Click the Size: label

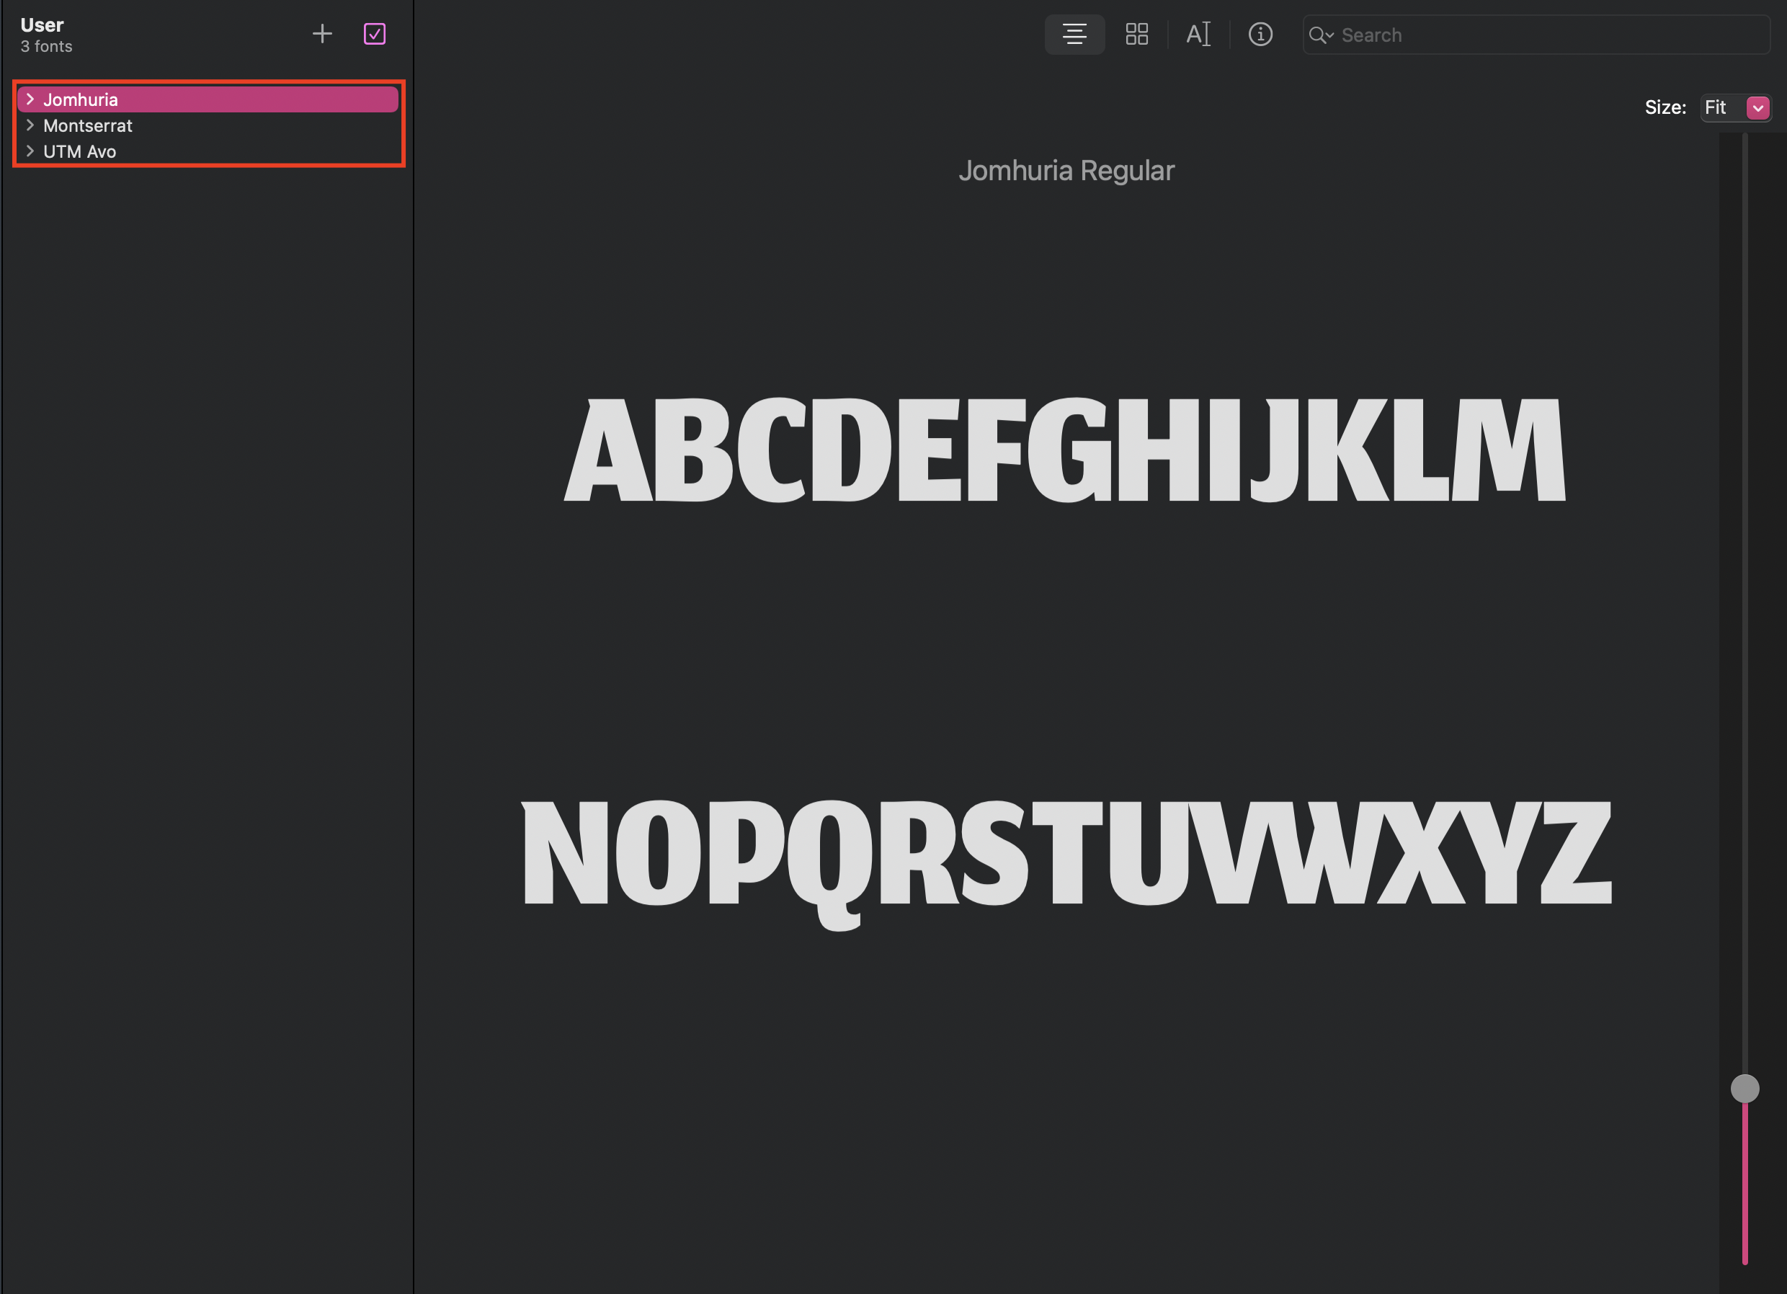pos(1665,108)
